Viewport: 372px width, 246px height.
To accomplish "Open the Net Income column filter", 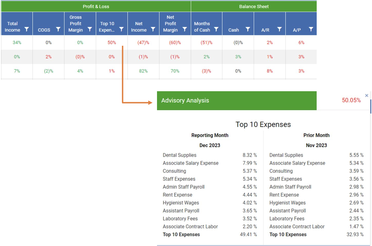I will (x=153, y=29).
